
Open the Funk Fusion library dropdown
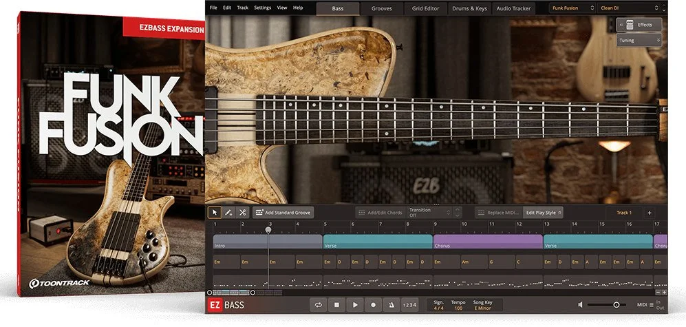[x=572, y=8]
